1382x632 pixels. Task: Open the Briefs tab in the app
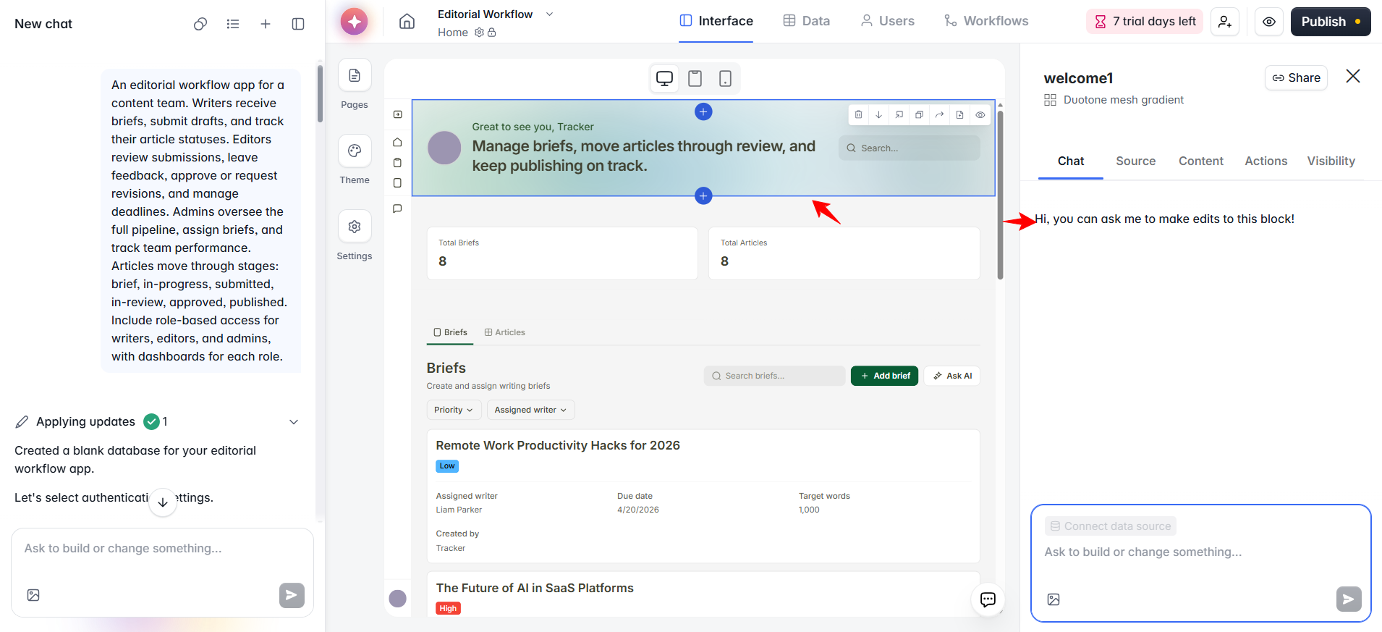tap(450, 332)
